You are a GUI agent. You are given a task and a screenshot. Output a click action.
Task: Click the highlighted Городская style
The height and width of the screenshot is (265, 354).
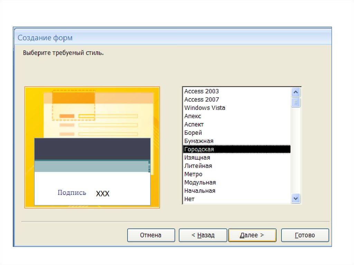tap(199, 149)
